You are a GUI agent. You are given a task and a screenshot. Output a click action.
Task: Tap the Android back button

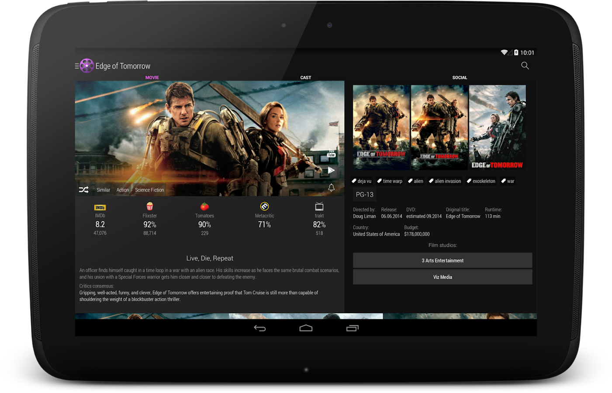pos(260,328)
